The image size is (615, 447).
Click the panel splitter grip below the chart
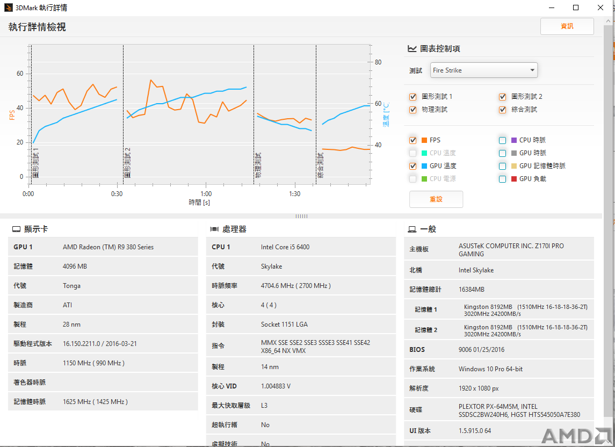pos(301,216)
